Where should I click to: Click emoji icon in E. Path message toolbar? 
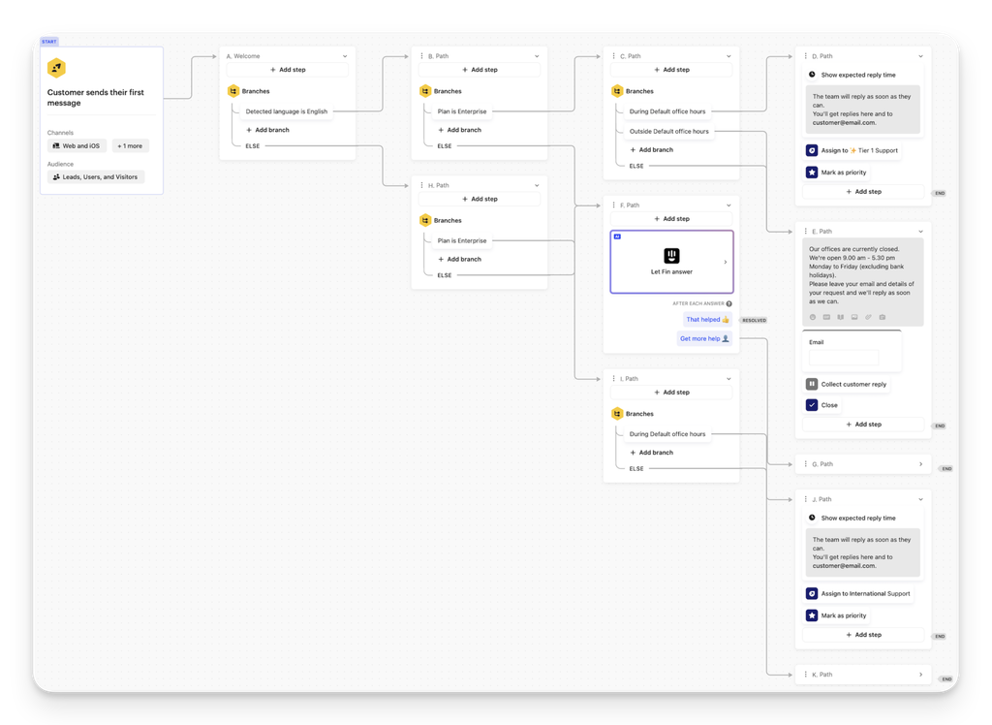tap(813, 317)
